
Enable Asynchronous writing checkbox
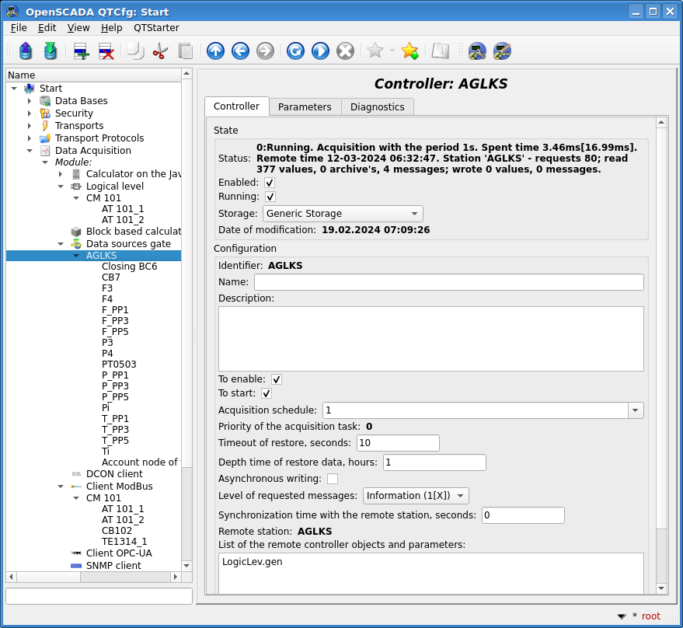coord(333,479)
